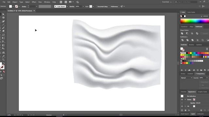The width and height of the screenshot is (209, 117).
Task: Open stroke color dropdown in control bar
Action: click(19, 6)
